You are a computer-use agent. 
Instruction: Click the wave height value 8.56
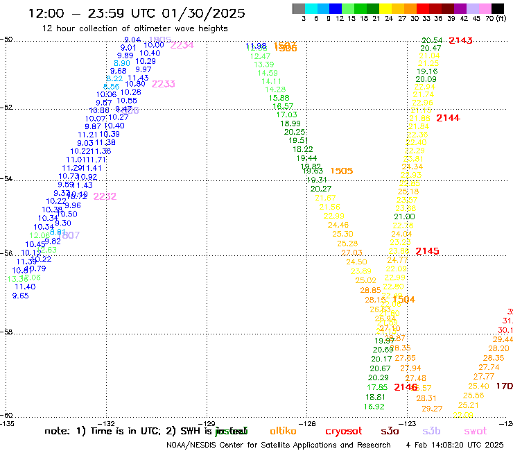point(111,87)
